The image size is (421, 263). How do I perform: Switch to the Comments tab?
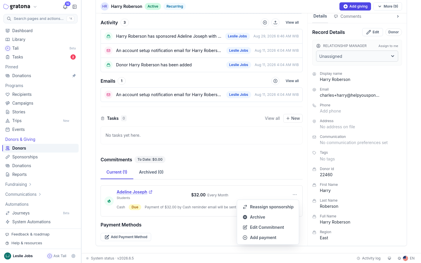(348, 16)
